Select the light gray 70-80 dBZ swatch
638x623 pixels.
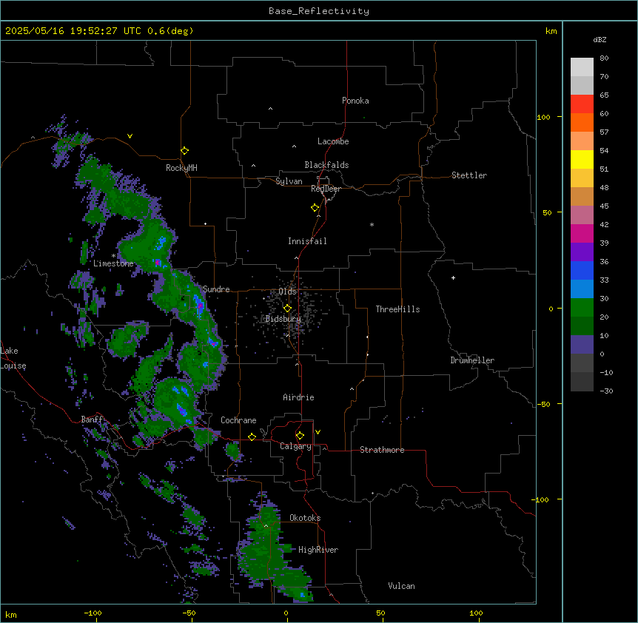pyautogui.click(x=582, y=67)
